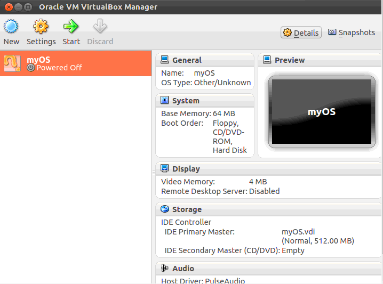Click the Storage section disk icon

(x=165, y=209)
